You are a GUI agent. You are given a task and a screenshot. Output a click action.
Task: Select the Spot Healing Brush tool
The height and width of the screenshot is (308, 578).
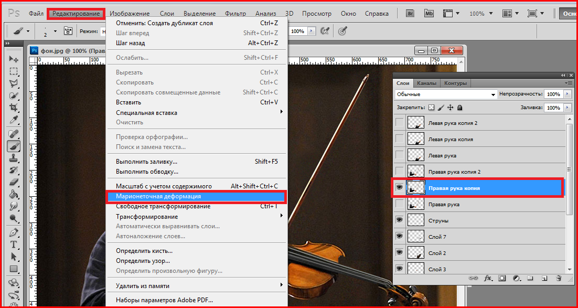click(14, 133)
